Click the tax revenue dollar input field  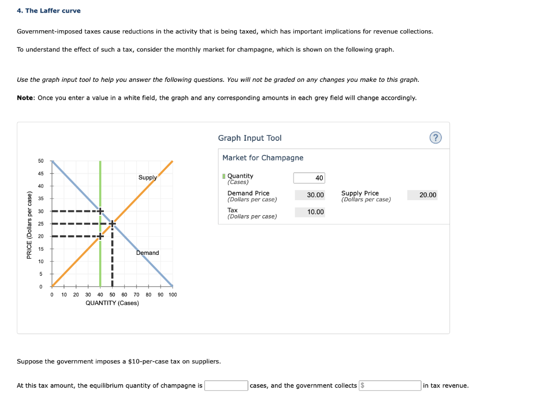[x=390, y=386]
